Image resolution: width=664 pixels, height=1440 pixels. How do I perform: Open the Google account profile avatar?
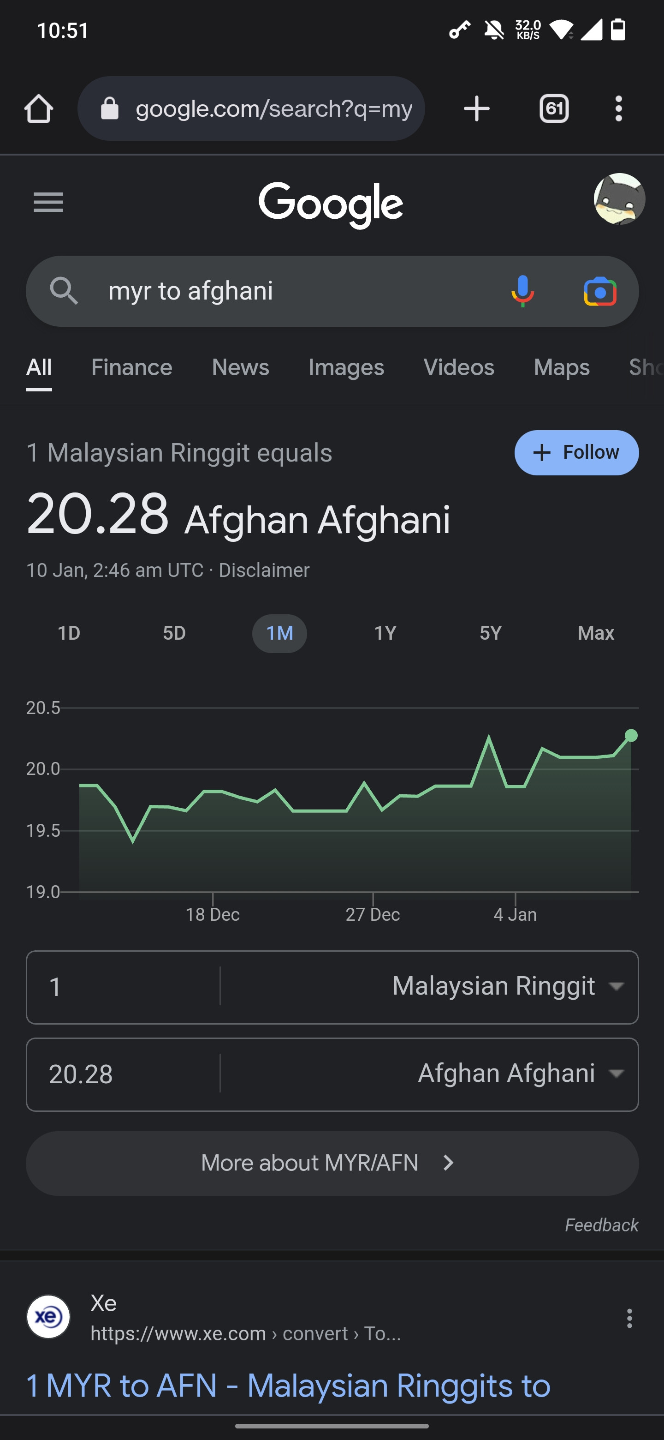click(x=619, y=199)
